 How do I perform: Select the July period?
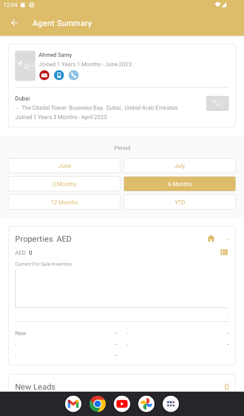click(x=179, y=166)
